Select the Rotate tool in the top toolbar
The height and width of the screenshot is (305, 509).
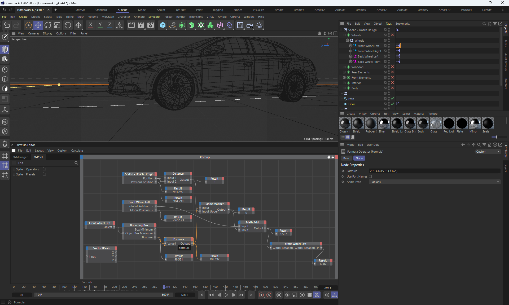pyautogui.click(x=48, y=25)
